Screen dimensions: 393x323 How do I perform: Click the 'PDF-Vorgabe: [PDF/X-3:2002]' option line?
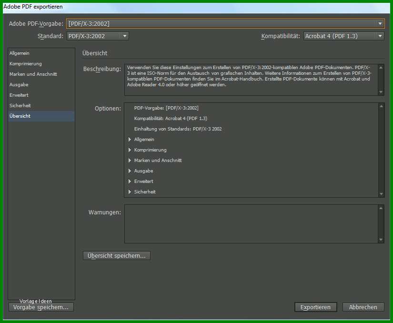point(166,108)
